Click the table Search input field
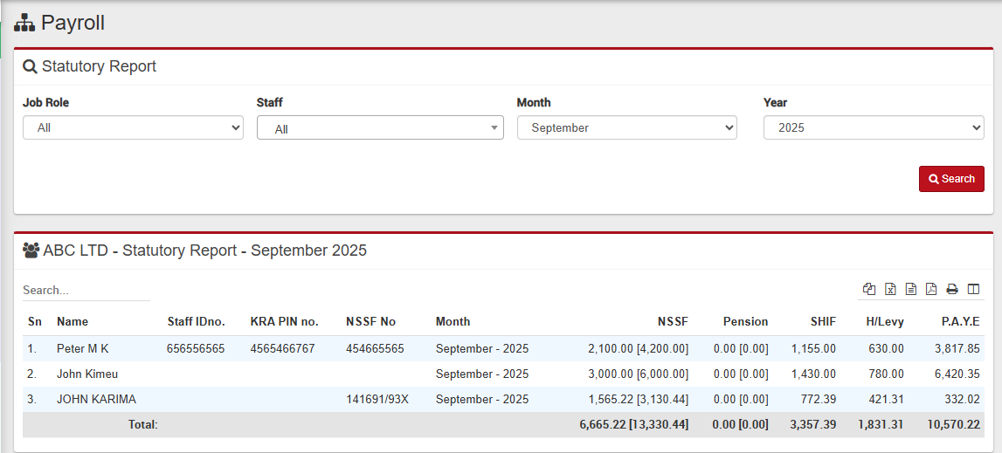 coord(86,290)
